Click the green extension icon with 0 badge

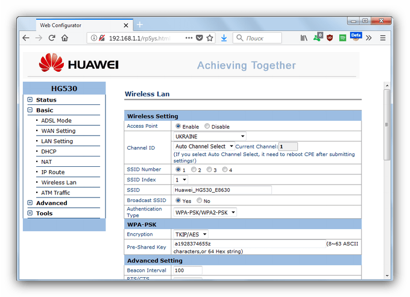coord(318,37)
